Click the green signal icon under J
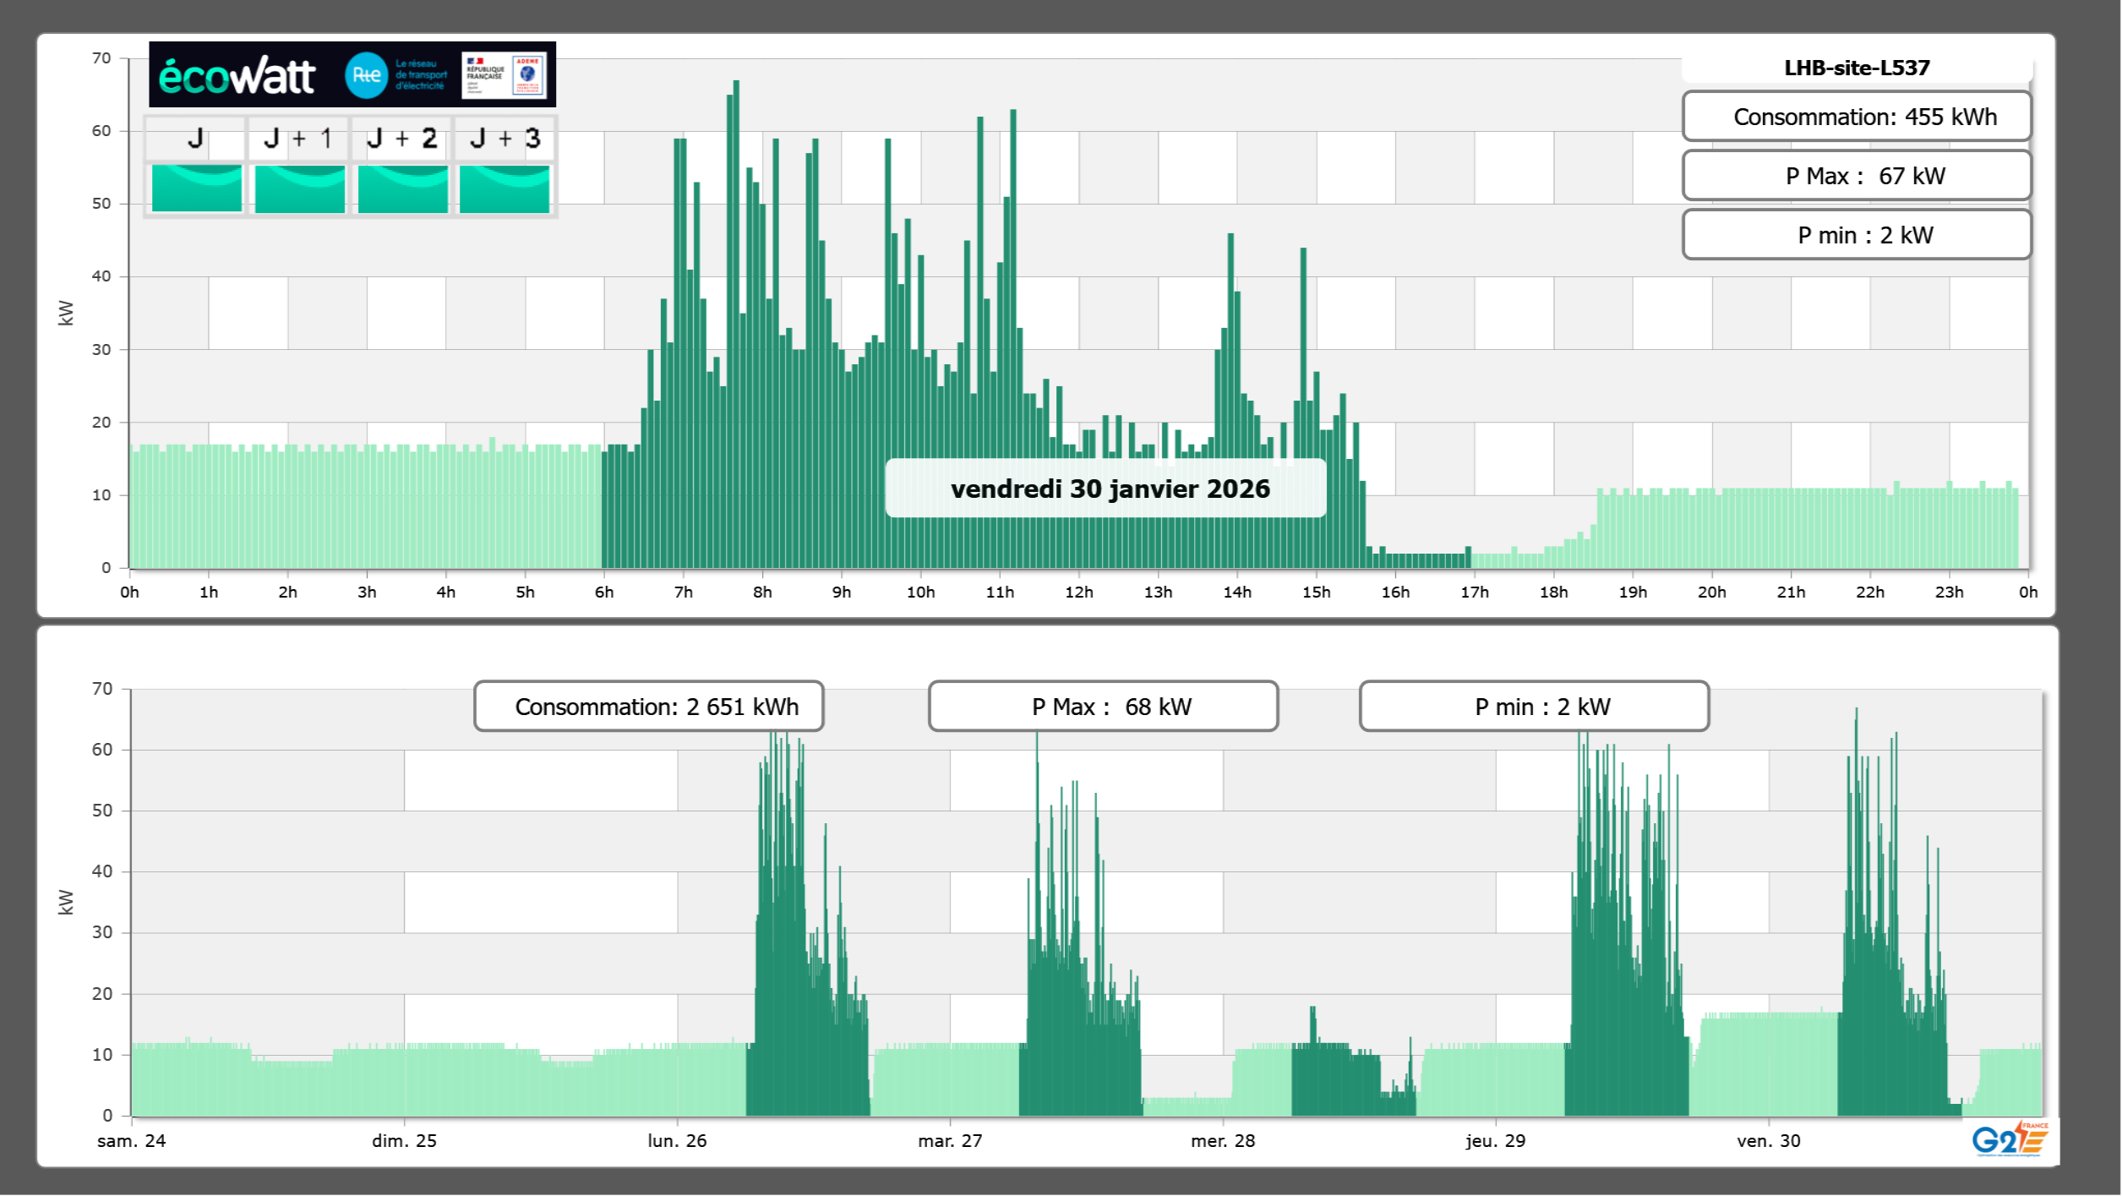 tap(196, 188)
